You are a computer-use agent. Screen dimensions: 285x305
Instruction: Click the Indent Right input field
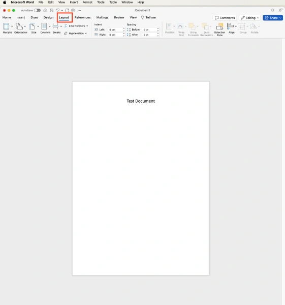click(115, 35)
